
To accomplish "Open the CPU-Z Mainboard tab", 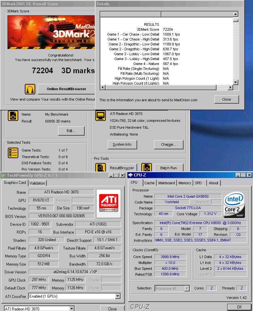I will pos(166,183).
